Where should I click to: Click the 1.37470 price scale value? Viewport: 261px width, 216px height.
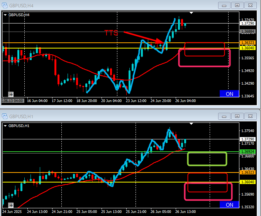coord(248,20)
